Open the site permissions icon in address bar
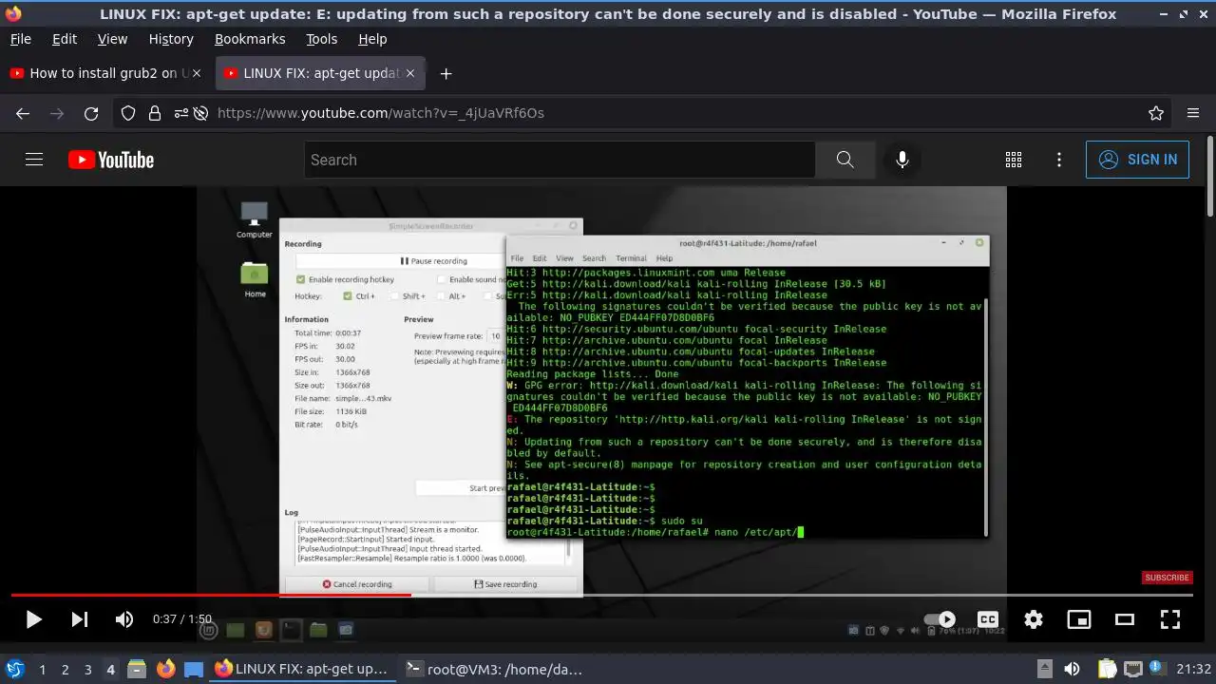The image size is (1216, 684). [x=180, y=113]
